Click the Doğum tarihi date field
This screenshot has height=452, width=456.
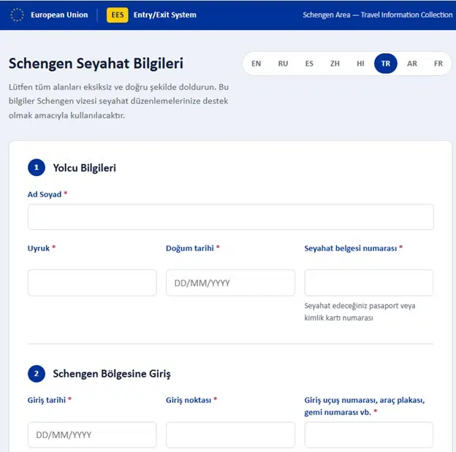point(230,283)
